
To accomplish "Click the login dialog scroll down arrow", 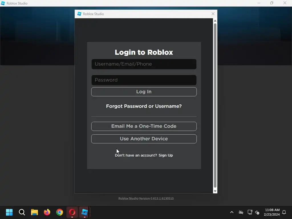I will [215, 191].
